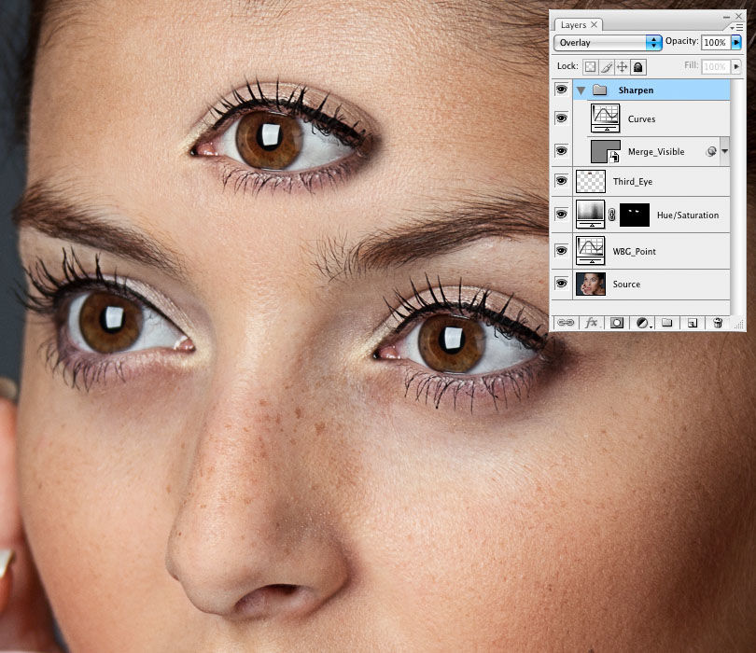Image resolution: width=756 pixels, height=653 pixels.
Task: Lock image pixels with brush icon
Action: pyautogui.click(x=607, y=67)
